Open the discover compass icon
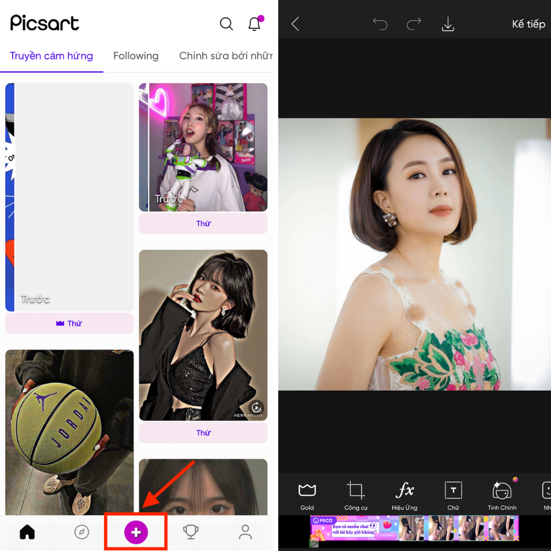The width and height of the screenshot is (551, 551). pyautogui.click(x=82, y=532)
